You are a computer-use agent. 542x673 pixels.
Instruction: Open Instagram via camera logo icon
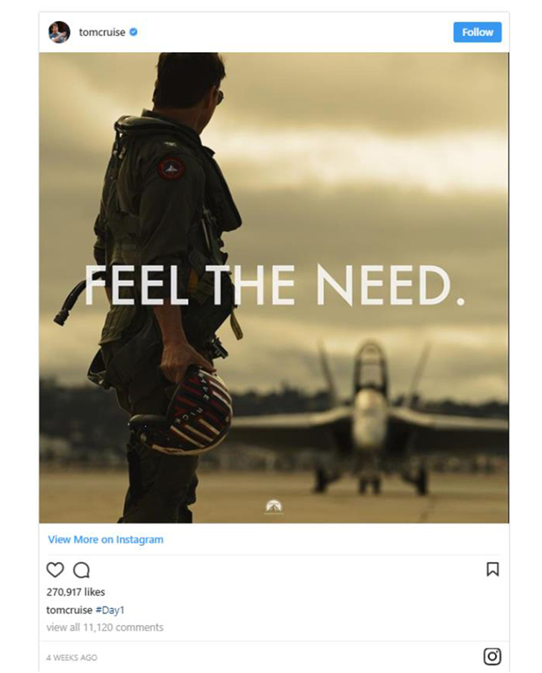(492, 656)
